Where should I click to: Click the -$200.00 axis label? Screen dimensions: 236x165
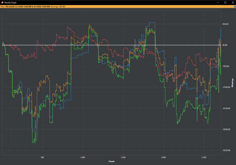pos(226,129)
